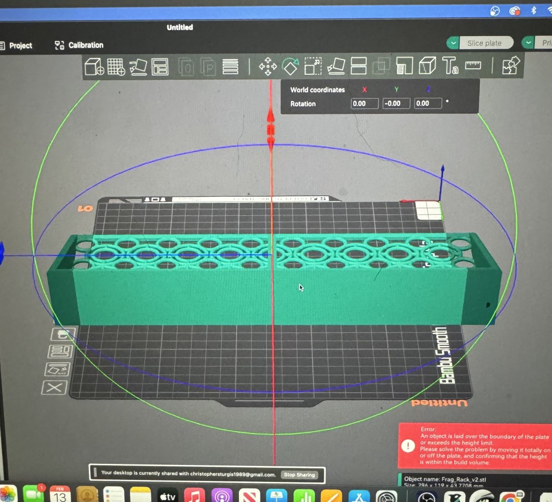Switch to the Calibration tab
Viewport: 552px width, 502px height.
79,45
